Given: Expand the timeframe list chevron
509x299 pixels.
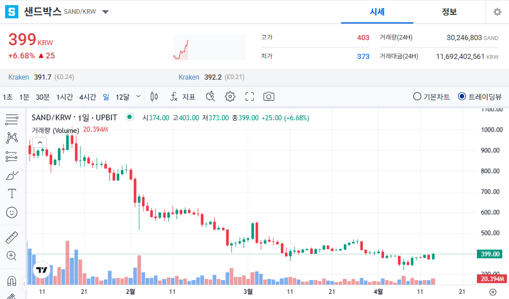Looking at the screenshot, I should coord(138,96).
